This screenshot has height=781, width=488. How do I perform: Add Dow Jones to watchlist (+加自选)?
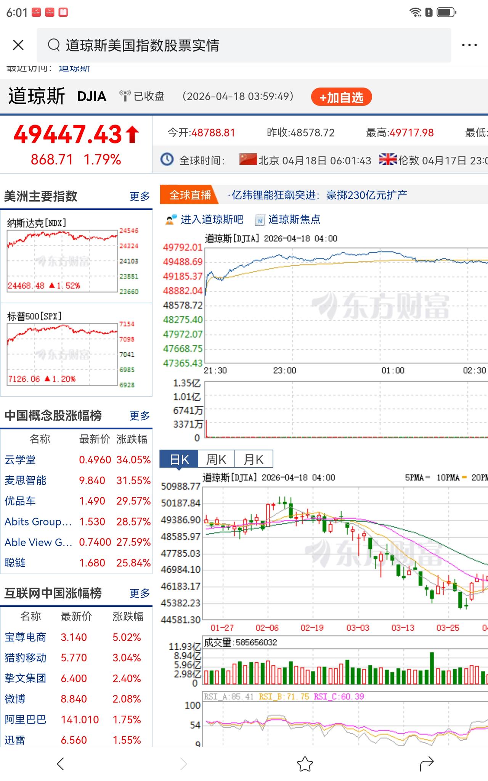tap(341, 97)
